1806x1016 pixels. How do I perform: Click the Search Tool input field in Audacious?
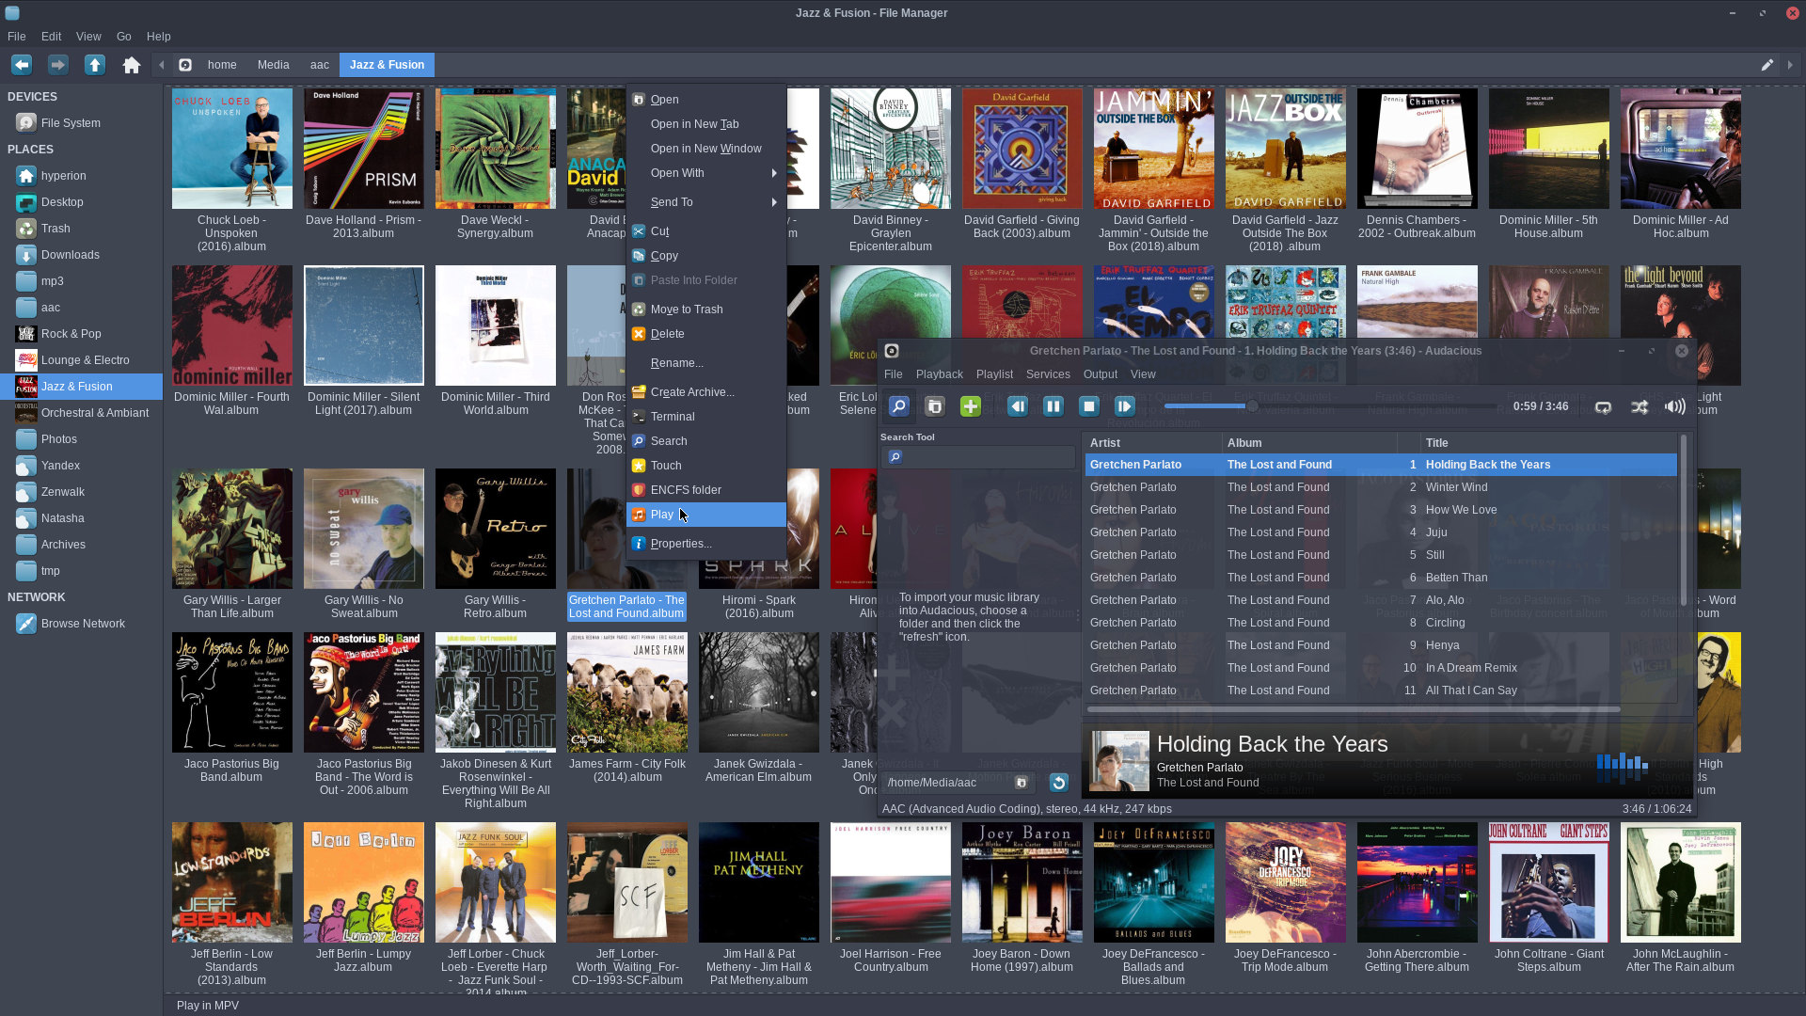click(x=978, y=457)
